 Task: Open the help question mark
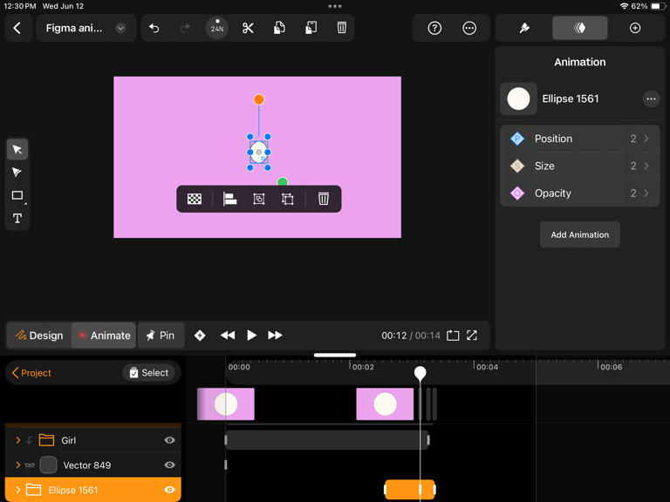[434, 28]
